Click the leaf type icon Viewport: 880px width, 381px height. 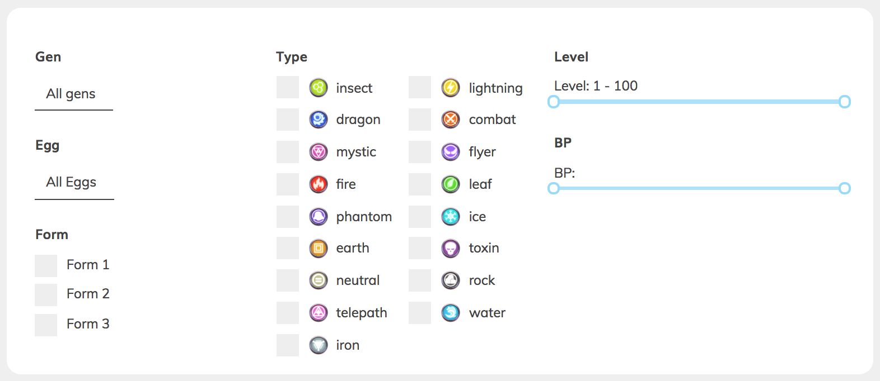click(x=451, y=184)
